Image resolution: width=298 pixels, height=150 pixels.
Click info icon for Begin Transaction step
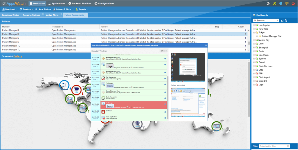coord(165,98)
